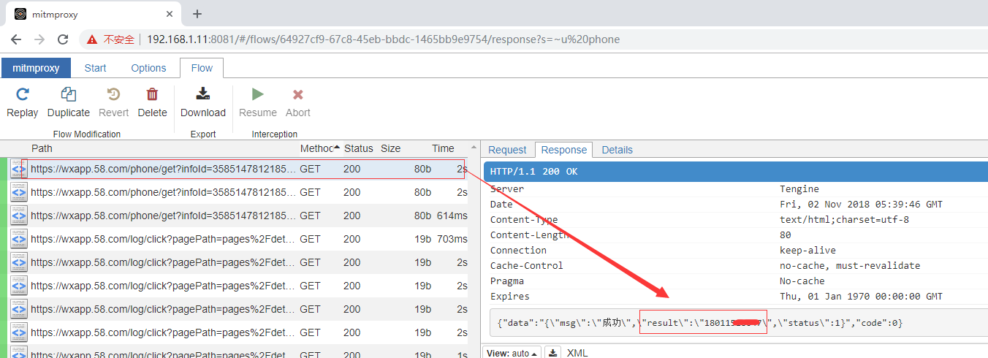Close the mitmproxy browser tab
Image resolution: width=988 pixels, height=358 pixels.
(170, 14)
